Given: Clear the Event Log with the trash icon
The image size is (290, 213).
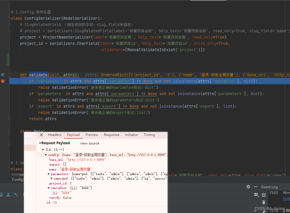Looking at the screenshot, I should pos(264,202).
